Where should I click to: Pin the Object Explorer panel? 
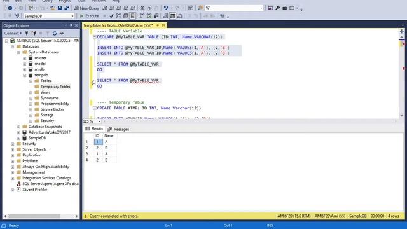[71, 25]
